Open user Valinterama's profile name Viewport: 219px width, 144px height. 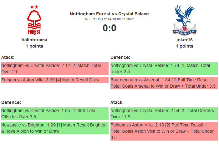(x=34, y=40)
